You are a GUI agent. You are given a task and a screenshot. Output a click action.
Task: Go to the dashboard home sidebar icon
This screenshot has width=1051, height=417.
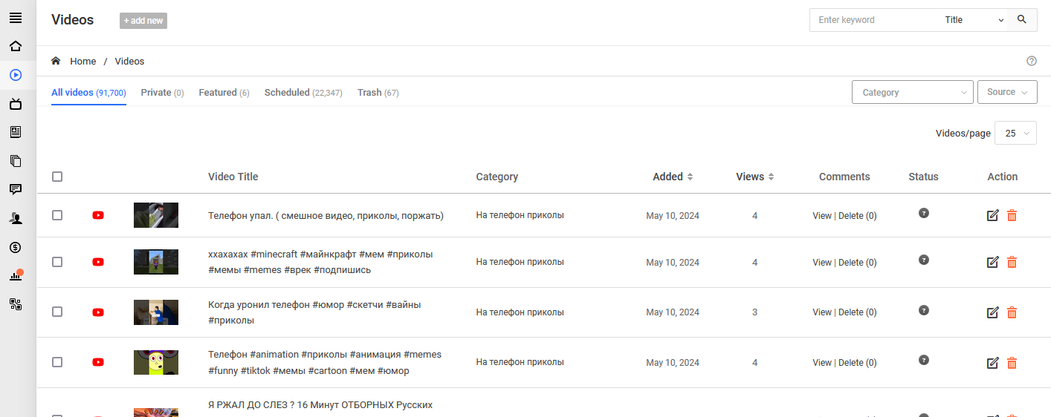15,46
